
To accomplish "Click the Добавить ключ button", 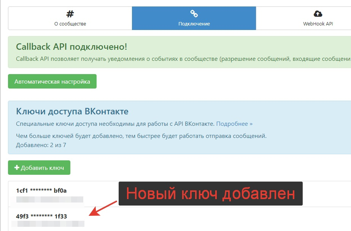I will click(x=38, y=167).
